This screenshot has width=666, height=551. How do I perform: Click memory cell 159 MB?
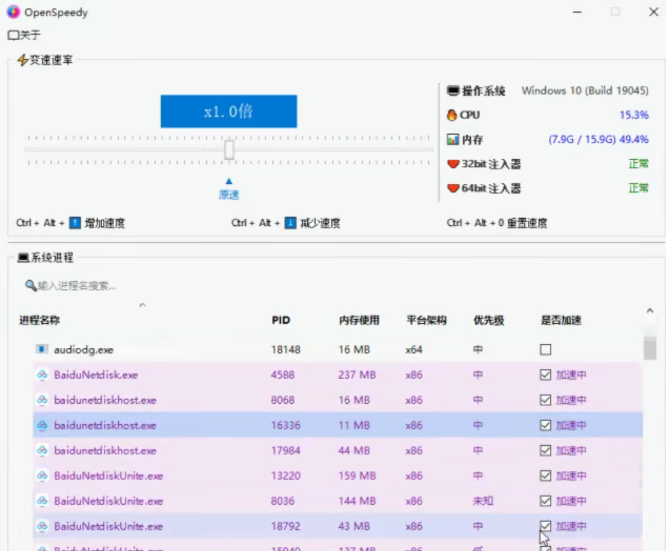pos(357,476)
